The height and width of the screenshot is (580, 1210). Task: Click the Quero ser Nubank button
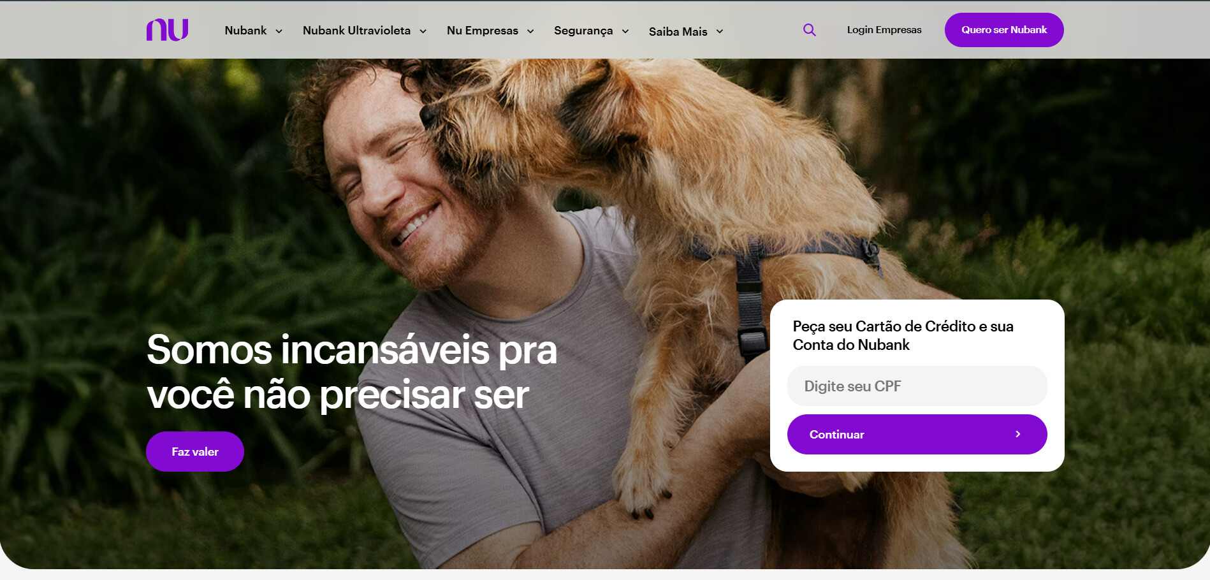pyautogui.click(x=1004, y=30)
